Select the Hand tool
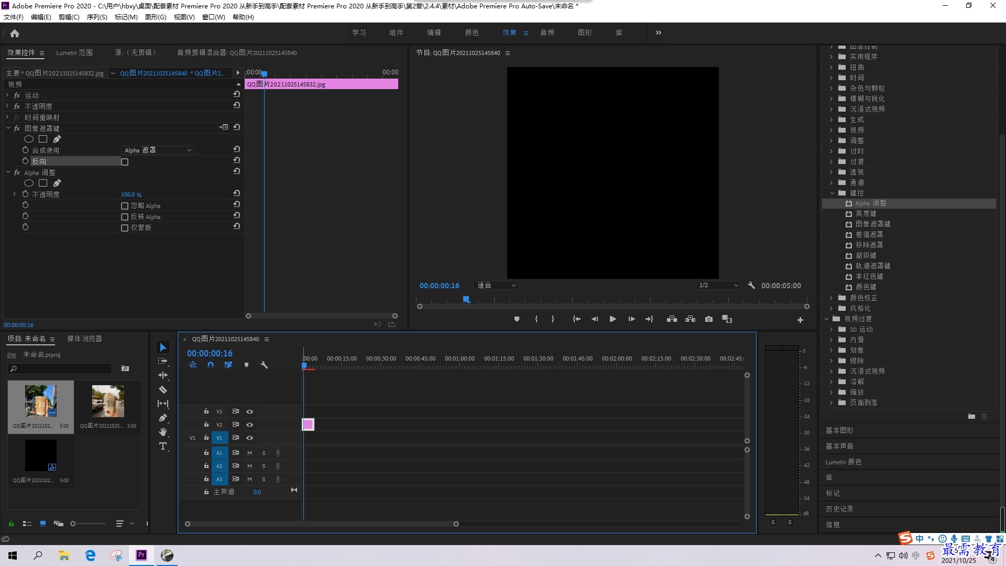Viewport: 1006px width, 566px height. point(163,432)
